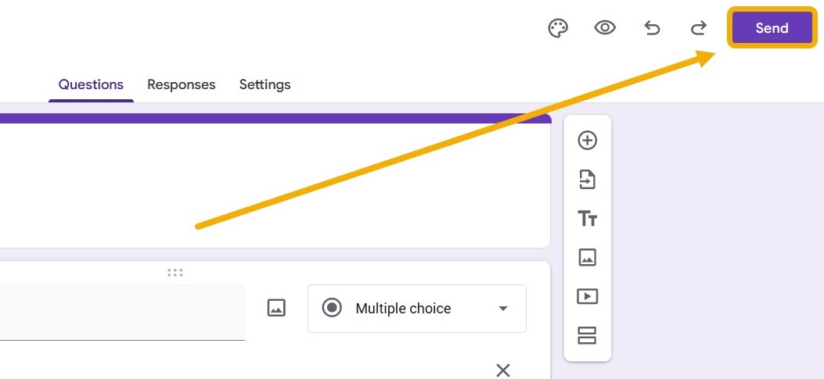Add a video to the form
This screenshot has width=824, height=379.
[587, 296]
